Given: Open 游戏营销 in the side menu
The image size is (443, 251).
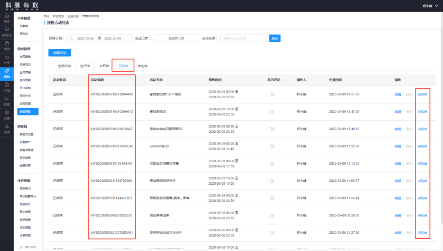Looking at the screenshot, I should click(x=25, y=80).
